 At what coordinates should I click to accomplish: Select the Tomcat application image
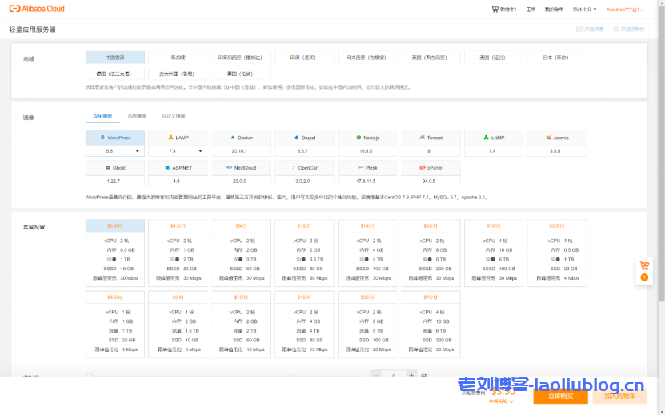click(431, 138)
